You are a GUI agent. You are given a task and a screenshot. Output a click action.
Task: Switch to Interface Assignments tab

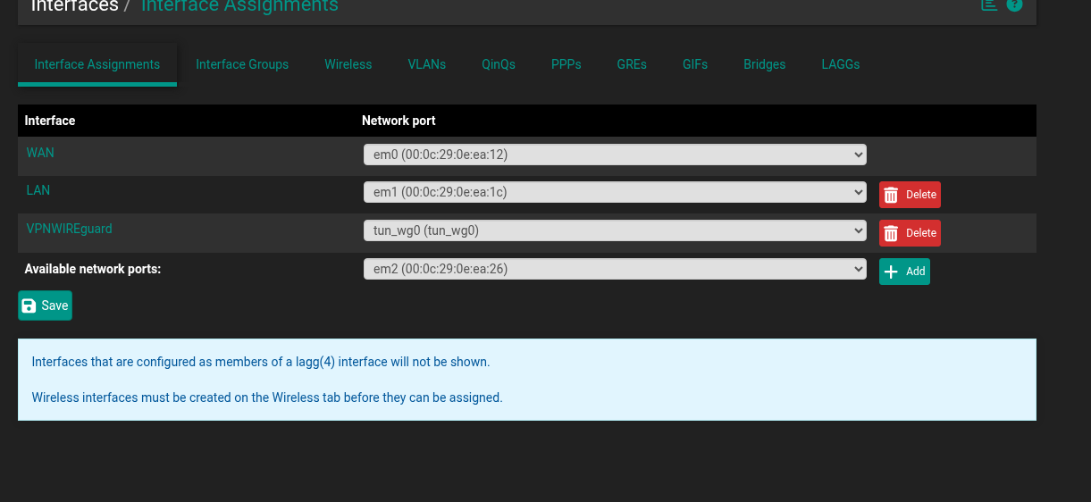pyautogui.click(x=97, y=64)
